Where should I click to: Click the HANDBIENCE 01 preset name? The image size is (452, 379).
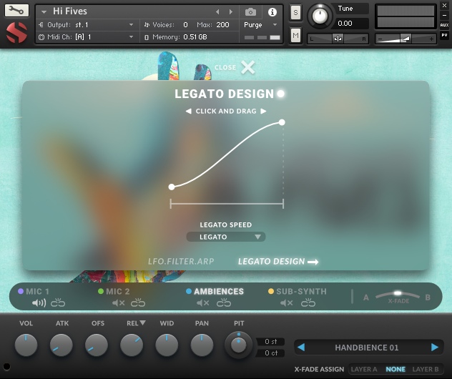pyautogui.click(x=367, y=348)
